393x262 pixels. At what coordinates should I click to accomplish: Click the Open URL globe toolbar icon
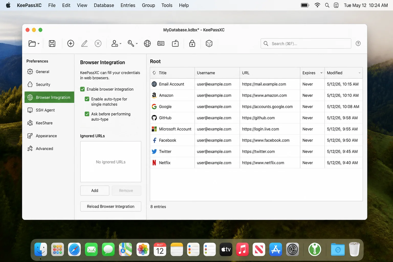click(147, 43)
